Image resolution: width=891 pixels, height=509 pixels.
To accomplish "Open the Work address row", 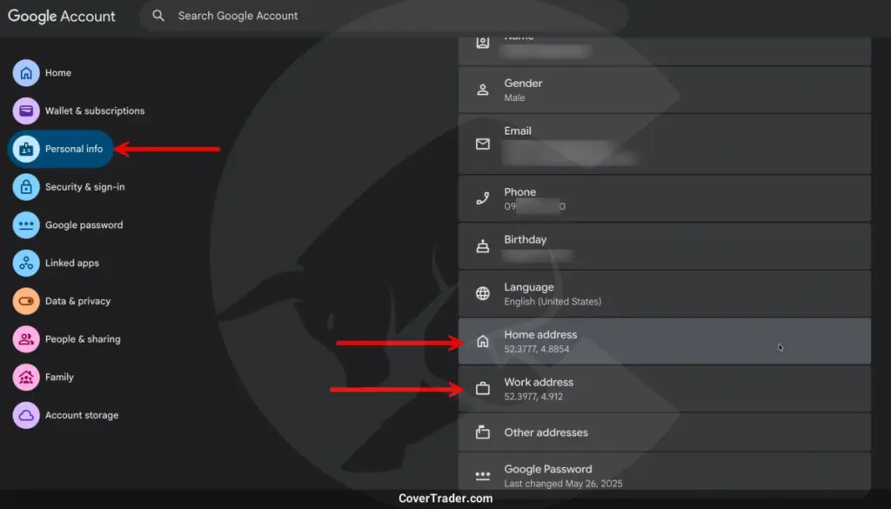I will [664, 389].
